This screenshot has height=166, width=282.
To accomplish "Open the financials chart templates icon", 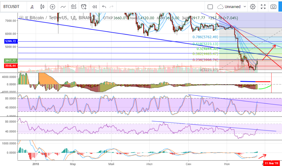I will coord(74,7).
